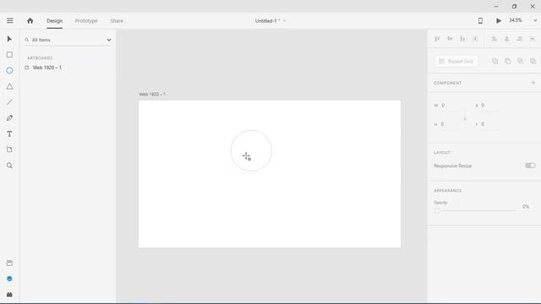Click the 34.5% zoom value
Screen dimensions: 541x304
coord(516,20)
